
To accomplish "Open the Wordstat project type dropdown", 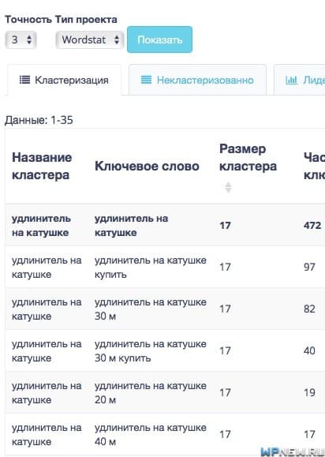I will 90,39.
